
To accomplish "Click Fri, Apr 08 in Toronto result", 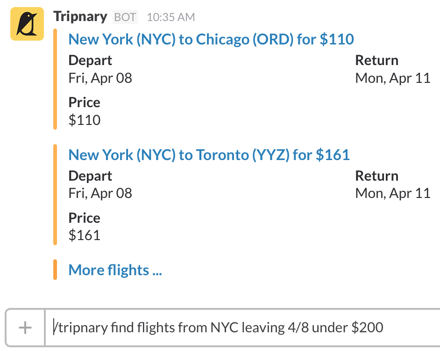I will (x=100, y=193).
